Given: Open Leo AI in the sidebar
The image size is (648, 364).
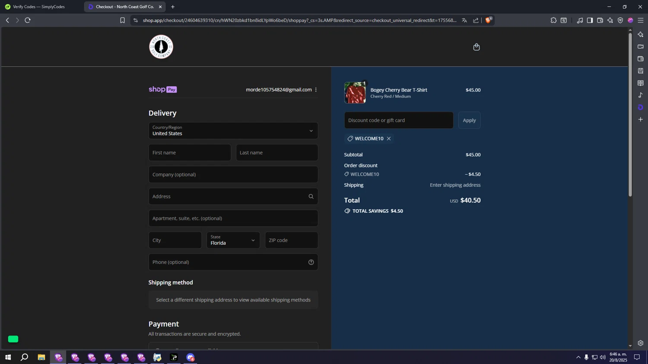Looking at the screenshot, I should [641, 35].
